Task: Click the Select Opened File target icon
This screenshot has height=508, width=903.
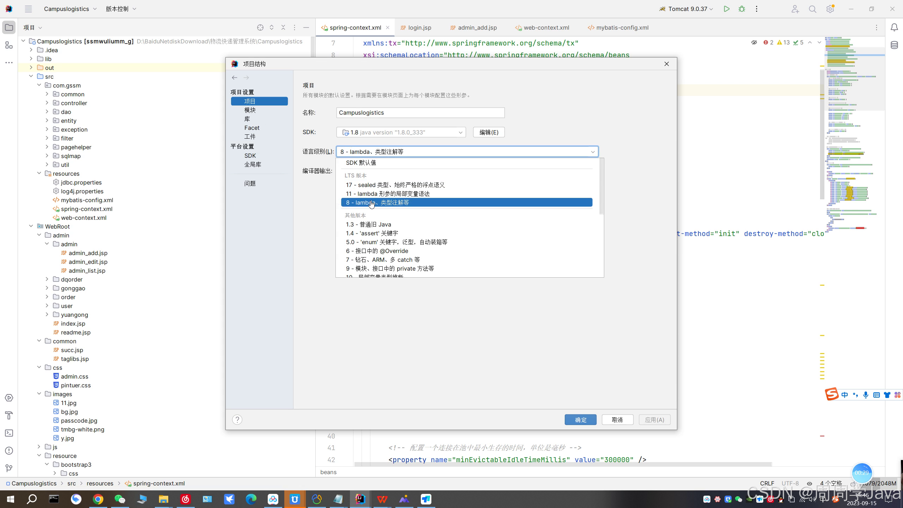Action: 260,28
